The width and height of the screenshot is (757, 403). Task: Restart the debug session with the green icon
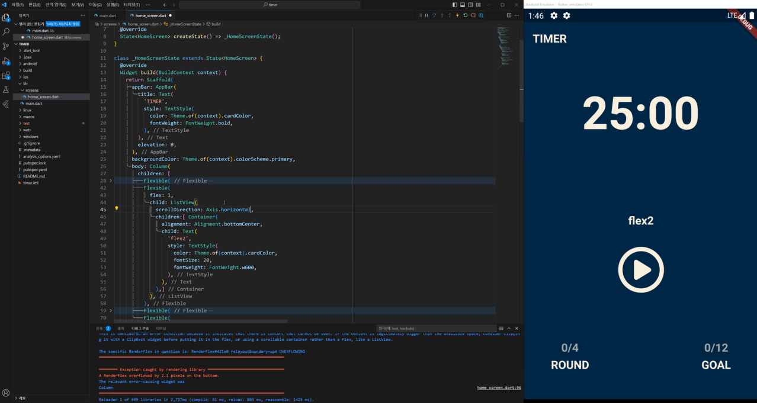[x=466, y=15]
